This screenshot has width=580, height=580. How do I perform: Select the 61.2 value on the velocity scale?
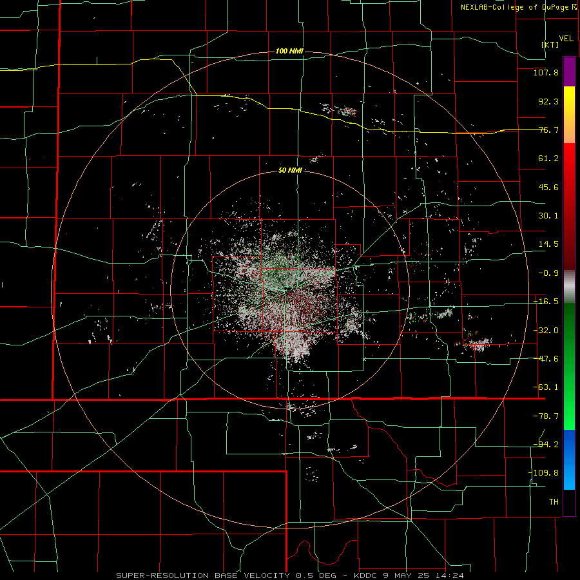pos(548,159)
